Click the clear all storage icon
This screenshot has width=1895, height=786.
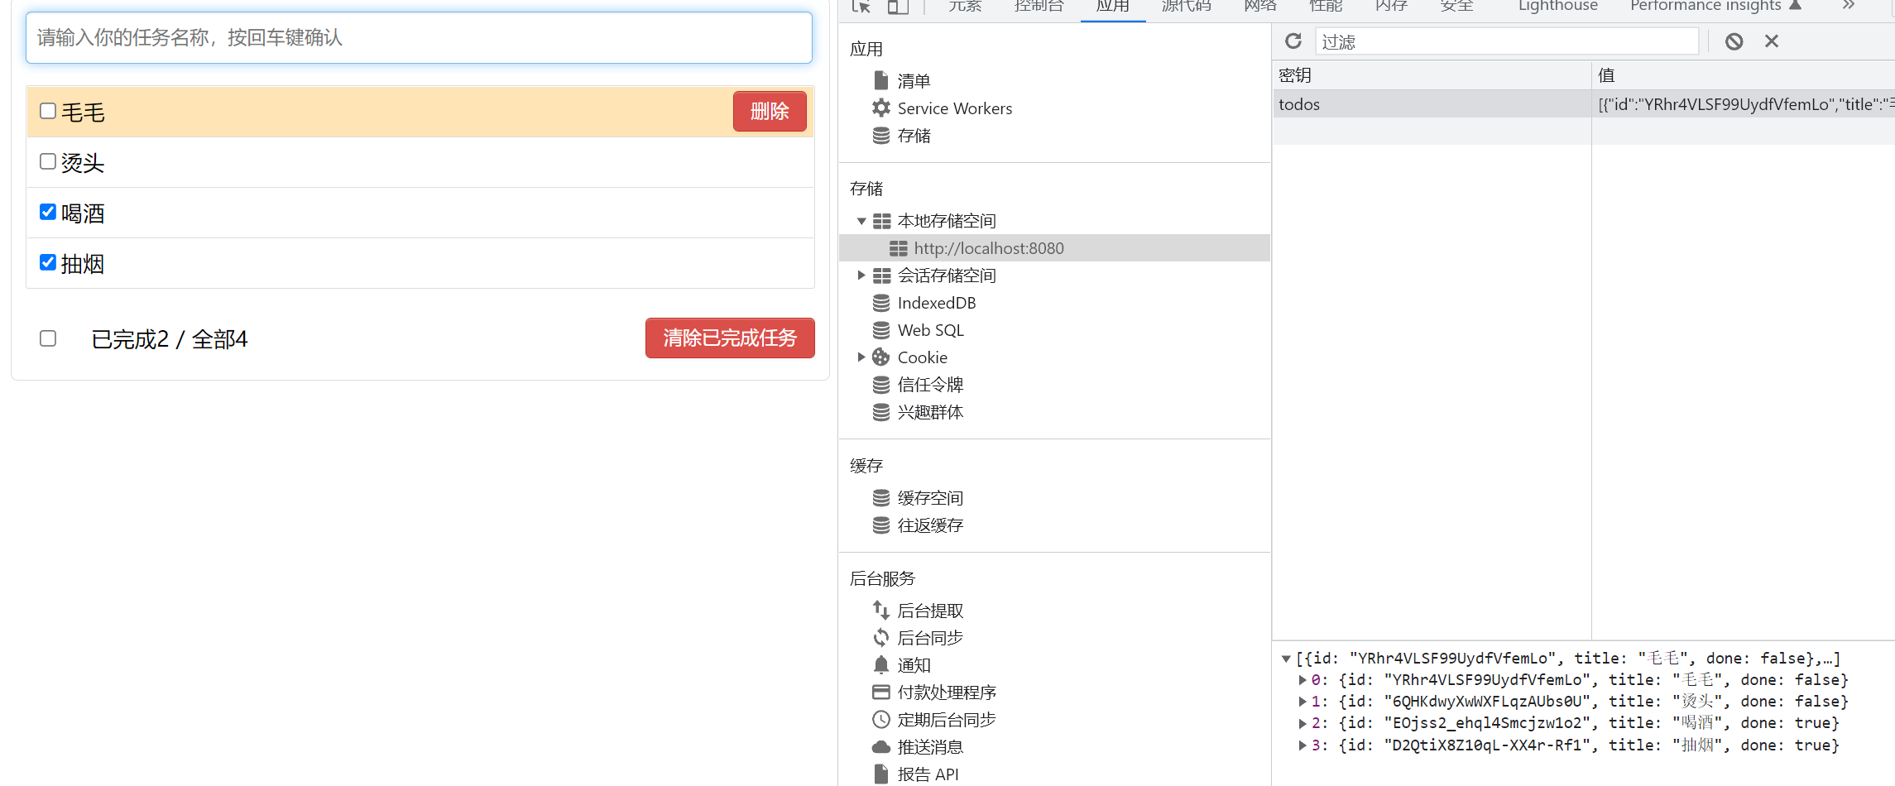click(x=1734, y=41)
